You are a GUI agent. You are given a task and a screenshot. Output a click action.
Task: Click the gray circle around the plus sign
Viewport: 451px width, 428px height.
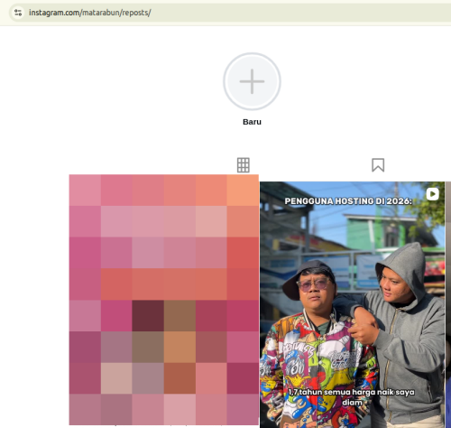[x=252, y=81]
